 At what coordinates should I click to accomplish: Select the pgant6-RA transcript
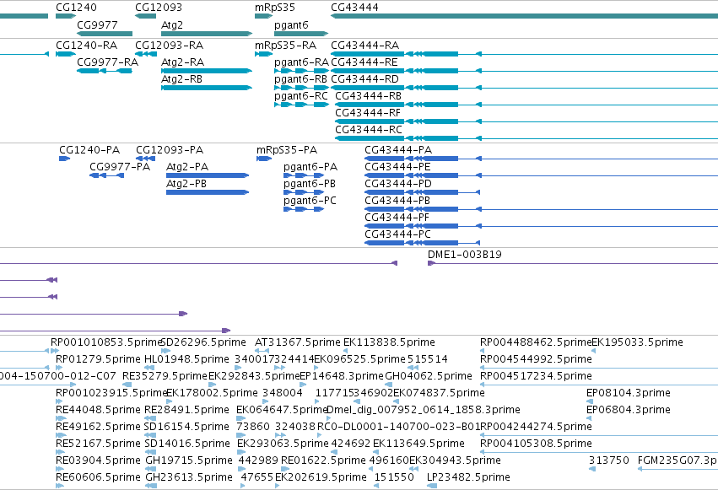(301, 62)
